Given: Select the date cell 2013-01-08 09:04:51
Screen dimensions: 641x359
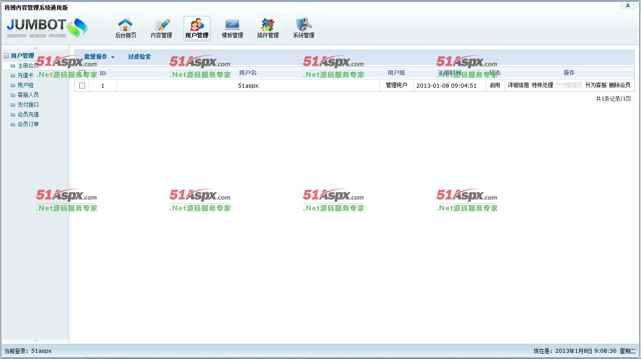Looking at the screenshot, I should [x=450, y=85].
